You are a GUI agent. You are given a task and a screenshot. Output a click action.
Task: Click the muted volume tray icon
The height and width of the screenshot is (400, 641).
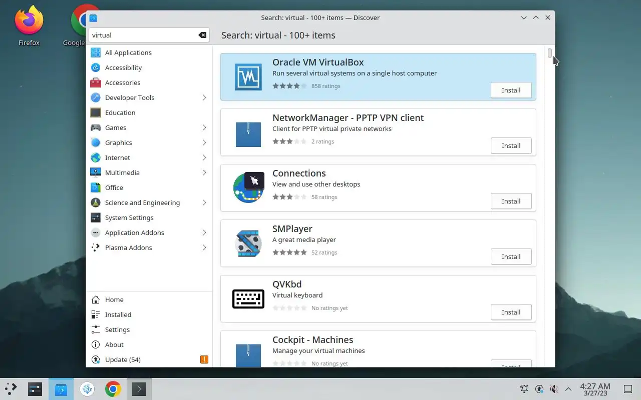(x=554, y=389)
